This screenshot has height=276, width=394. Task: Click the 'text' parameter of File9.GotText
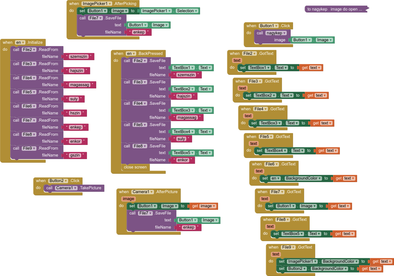276,254
